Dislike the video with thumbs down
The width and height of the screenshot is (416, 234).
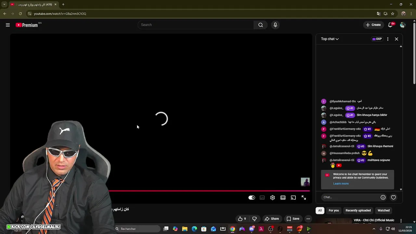254,219
